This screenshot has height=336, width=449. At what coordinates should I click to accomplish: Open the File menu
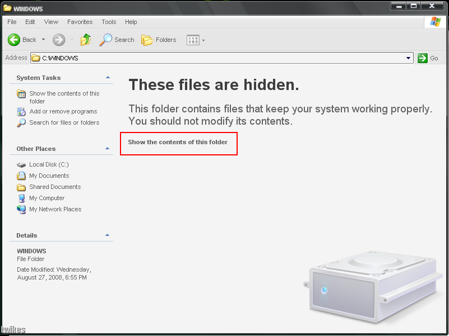[x=12, y=22]
